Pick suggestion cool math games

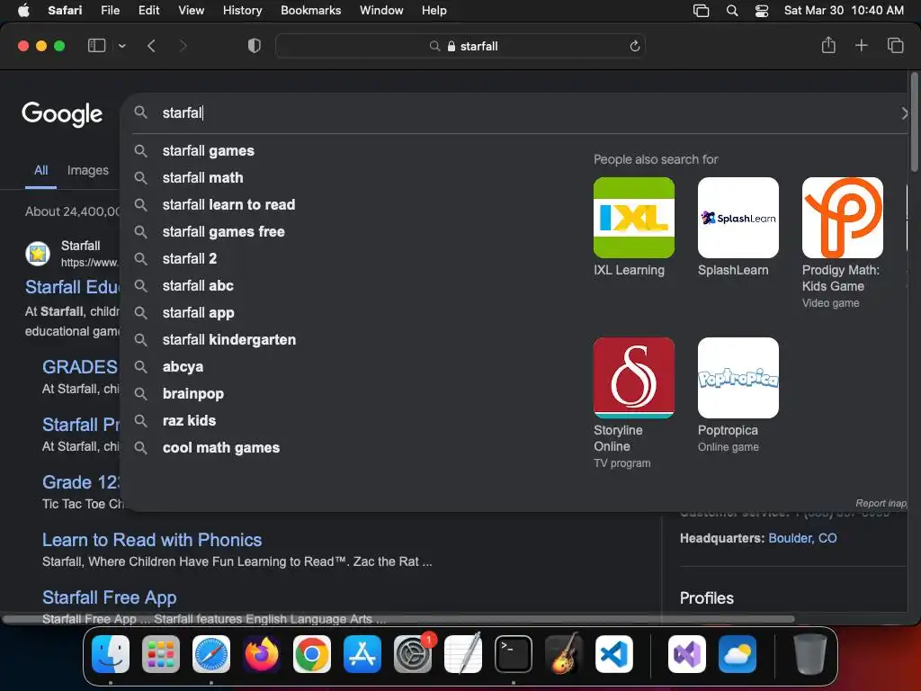(x=221, y=448)
